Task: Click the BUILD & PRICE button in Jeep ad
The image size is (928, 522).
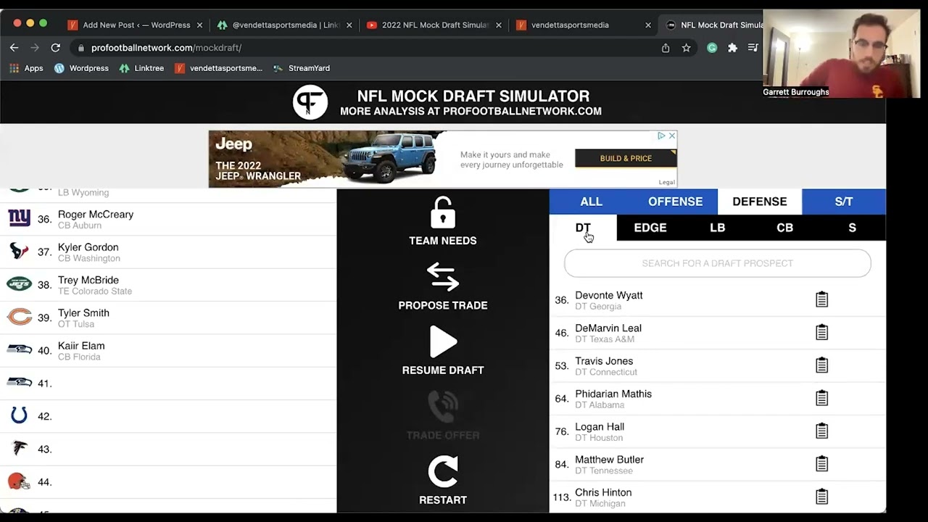Action: (626, 158)
